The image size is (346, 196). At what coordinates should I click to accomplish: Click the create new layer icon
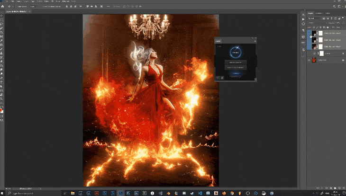click(339, 188)
